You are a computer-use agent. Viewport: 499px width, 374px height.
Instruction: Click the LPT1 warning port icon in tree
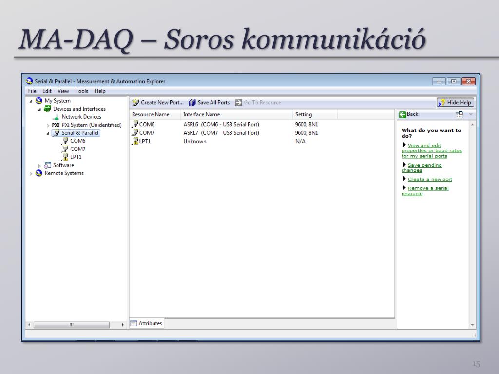click(65, 157)
